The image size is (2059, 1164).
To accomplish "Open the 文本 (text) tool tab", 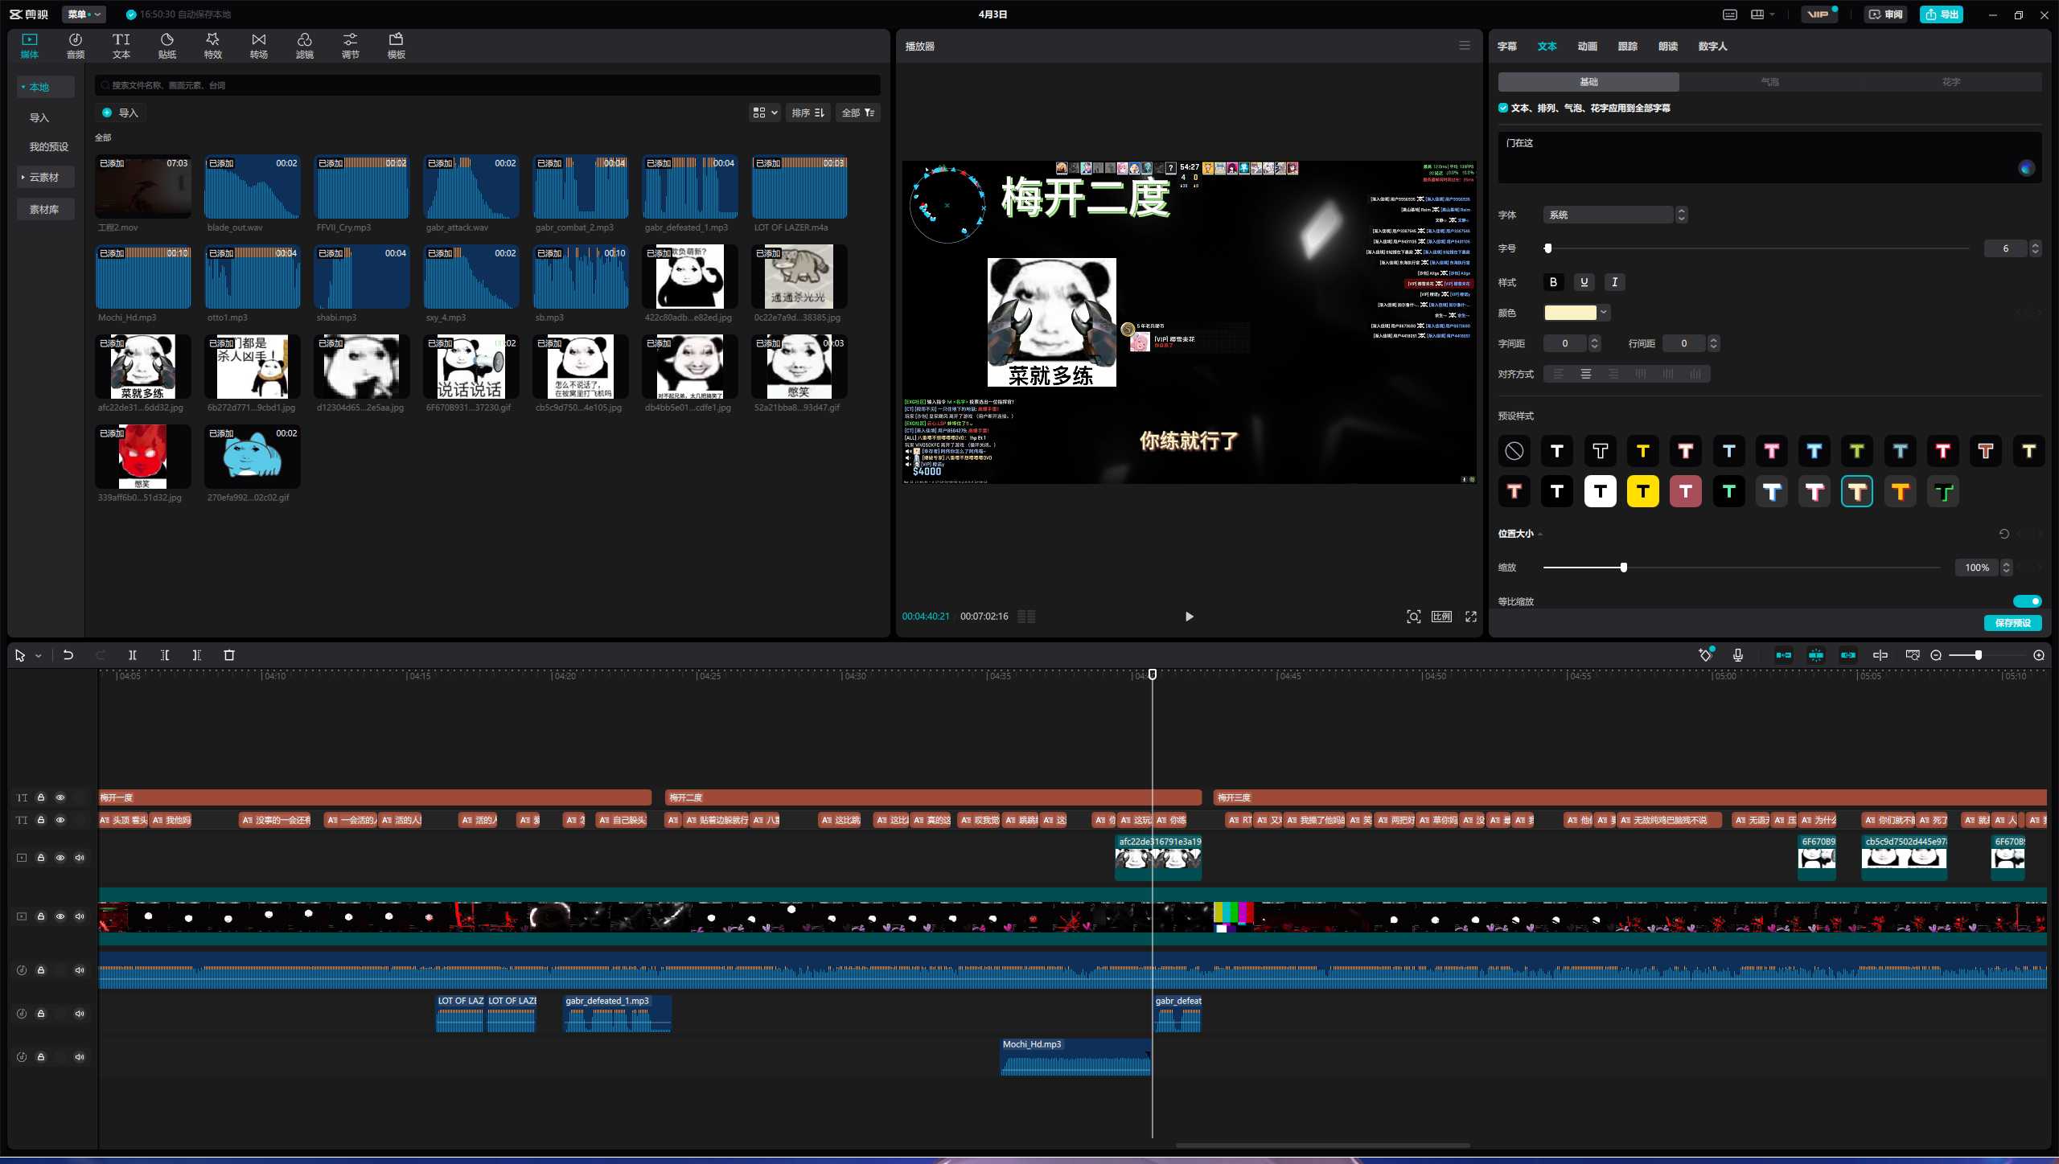I will coord(121,46).
